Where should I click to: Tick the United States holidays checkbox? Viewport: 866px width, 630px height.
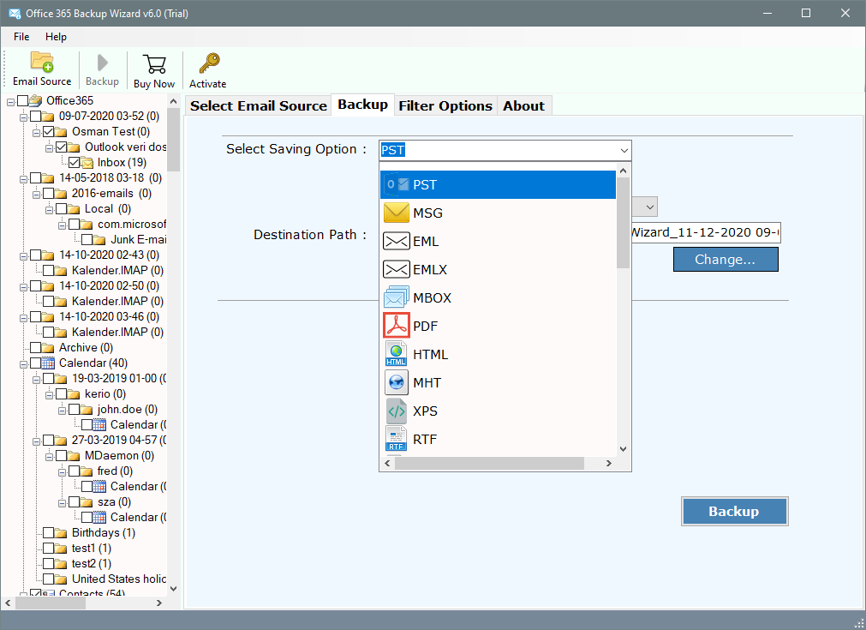pyautogui.click(x=49, y=579)
